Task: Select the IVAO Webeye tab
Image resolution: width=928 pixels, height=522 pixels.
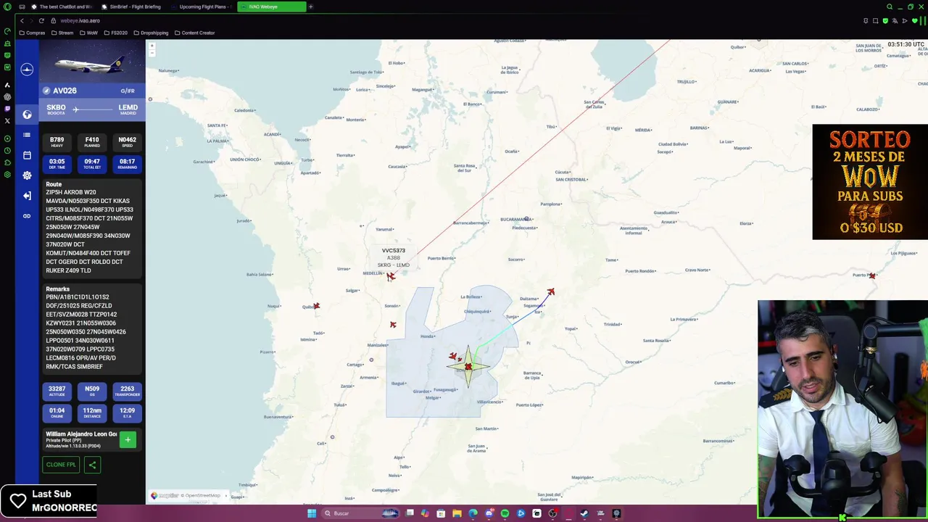Action: pos(272,7)
